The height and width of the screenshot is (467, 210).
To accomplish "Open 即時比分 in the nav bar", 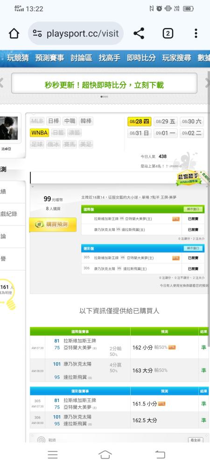I will tap(141, 58).
